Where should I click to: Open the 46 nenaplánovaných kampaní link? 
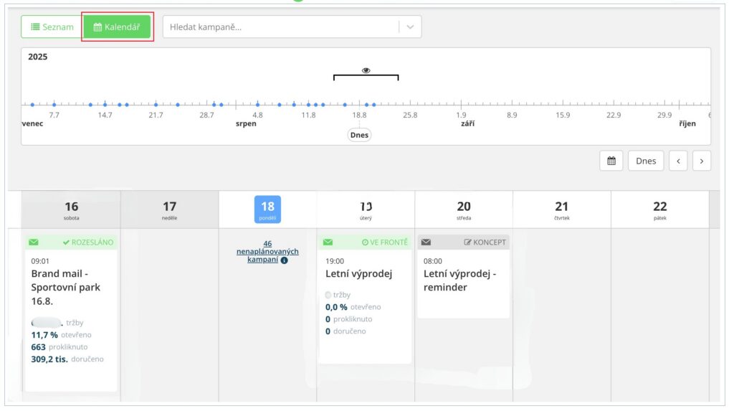click(267, 252)
